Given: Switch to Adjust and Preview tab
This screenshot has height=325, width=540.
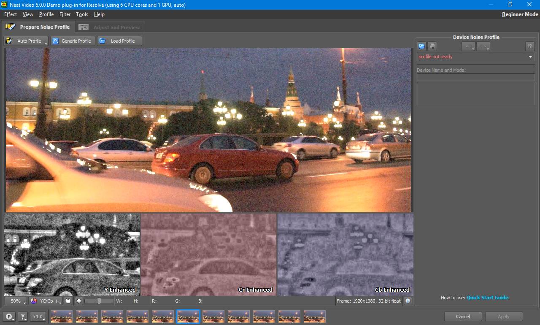Looking at the screenshot, I should point(110,27).
